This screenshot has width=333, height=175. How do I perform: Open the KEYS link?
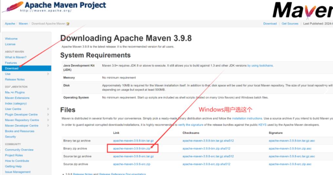262,125
